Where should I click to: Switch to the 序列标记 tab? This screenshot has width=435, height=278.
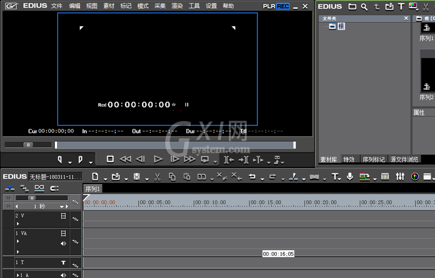pyautogui.click(x=374, y=159)
